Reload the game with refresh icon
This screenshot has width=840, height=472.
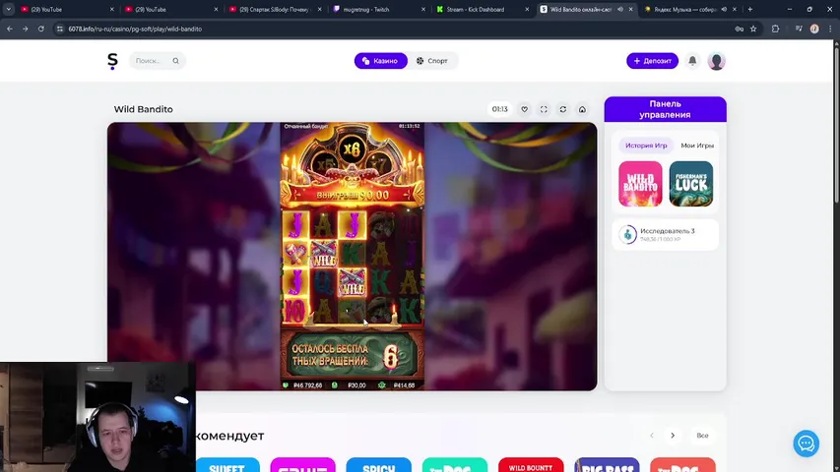[x=562, y=109]
